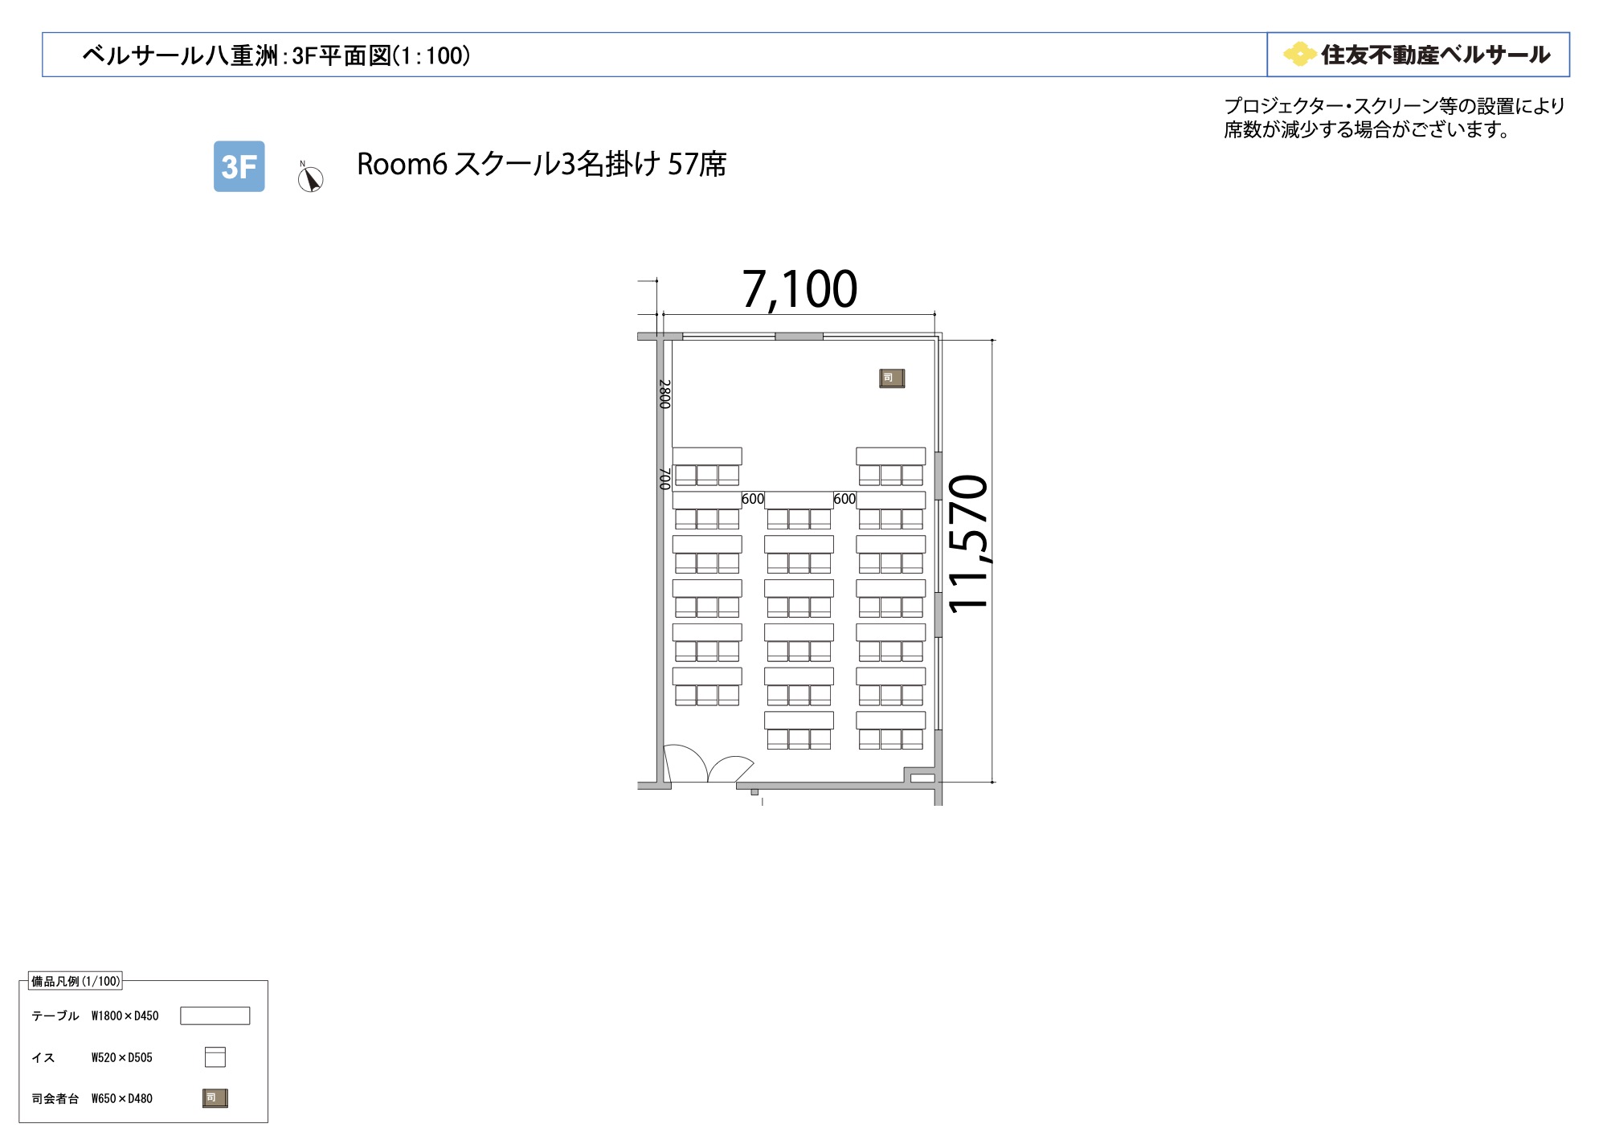Click the table sample icon in legend
Viewport: 1607px width, 1136px height.
[215, 1015]
